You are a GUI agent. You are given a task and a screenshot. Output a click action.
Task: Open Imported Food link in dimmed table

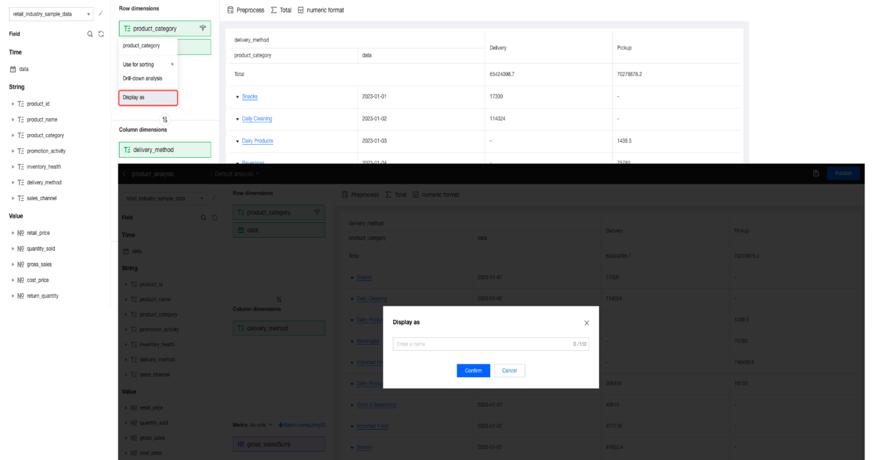[372, 426]
